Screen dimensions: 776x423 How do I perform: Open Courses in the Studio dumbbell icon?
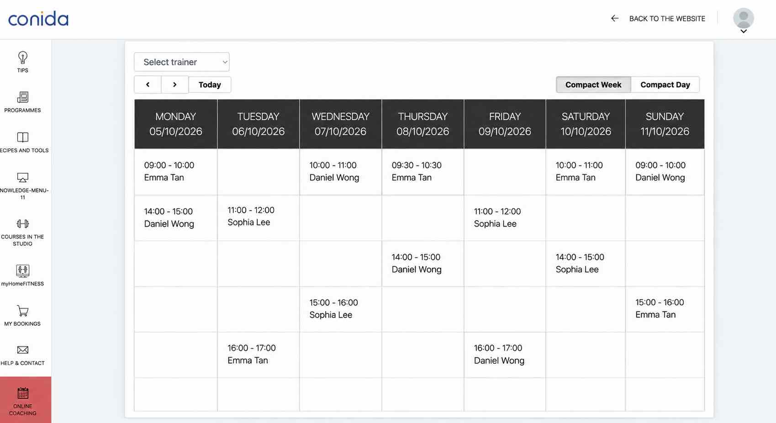[x=22, y=223]
